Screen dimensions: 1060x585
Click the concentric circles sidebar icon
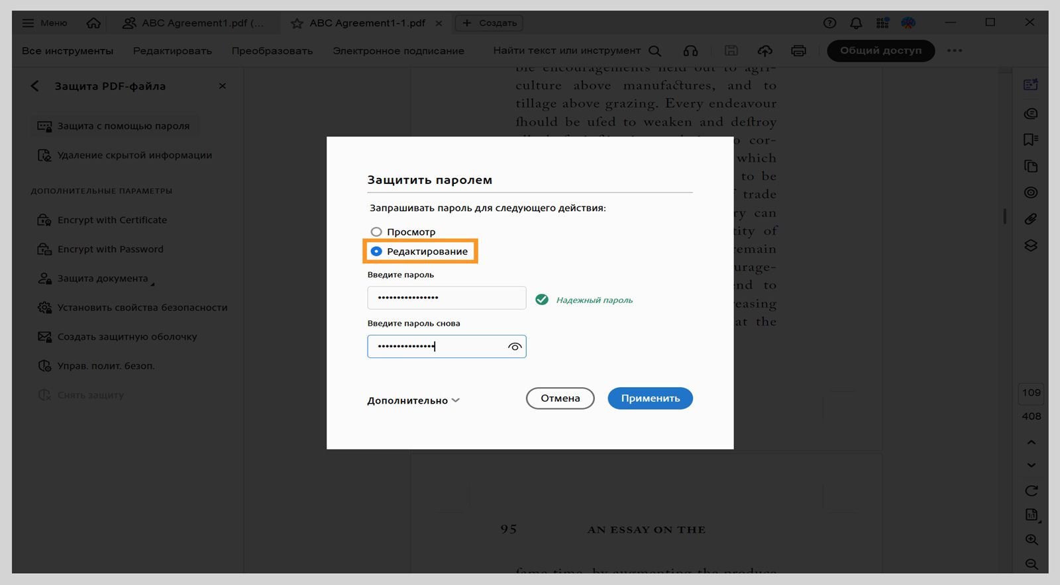[x=1031, y=193]
